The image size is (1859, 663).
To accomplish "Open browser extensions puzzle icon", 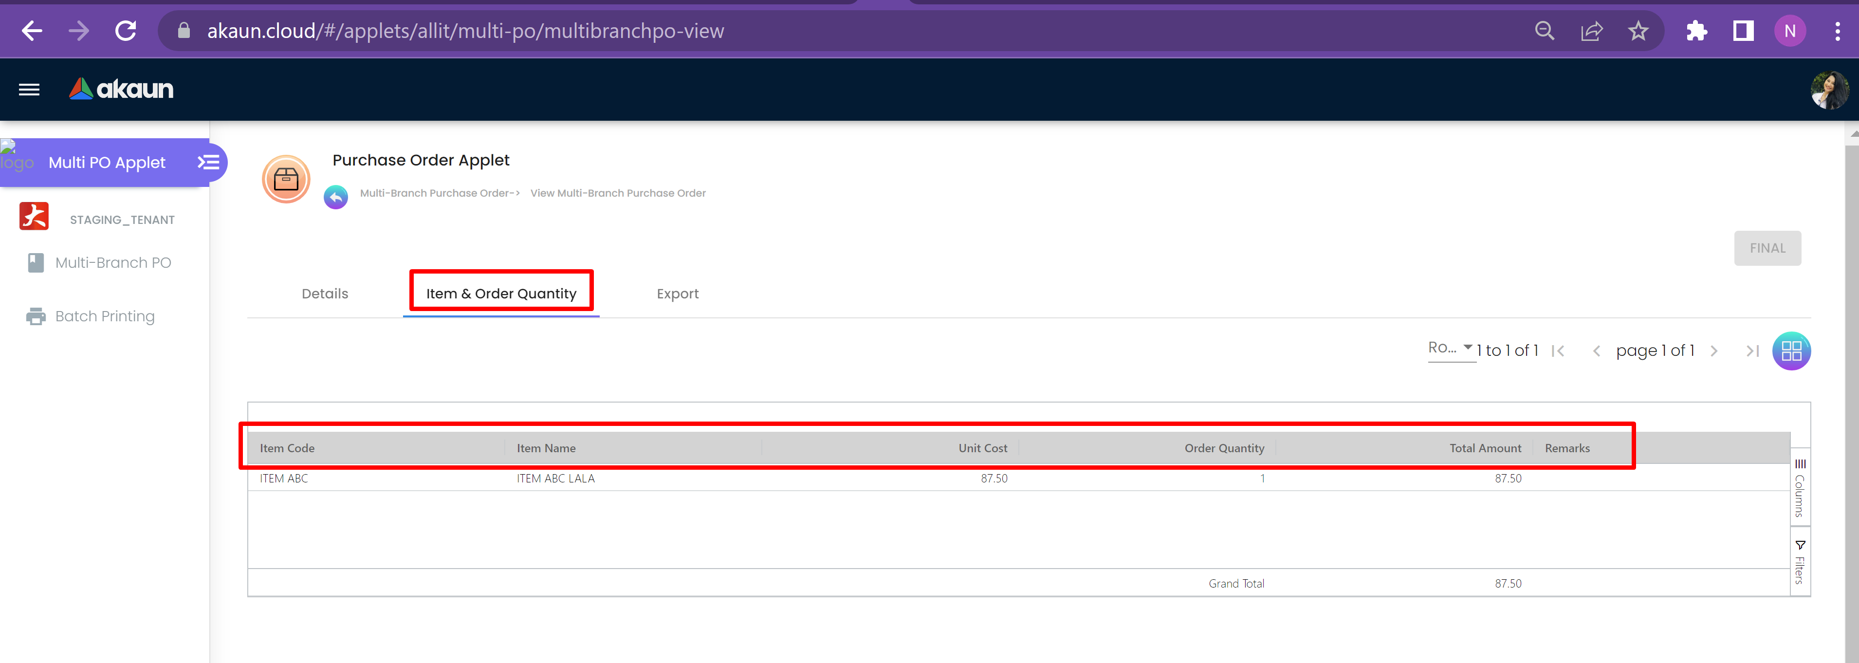I will click(x=1696, y=31).
